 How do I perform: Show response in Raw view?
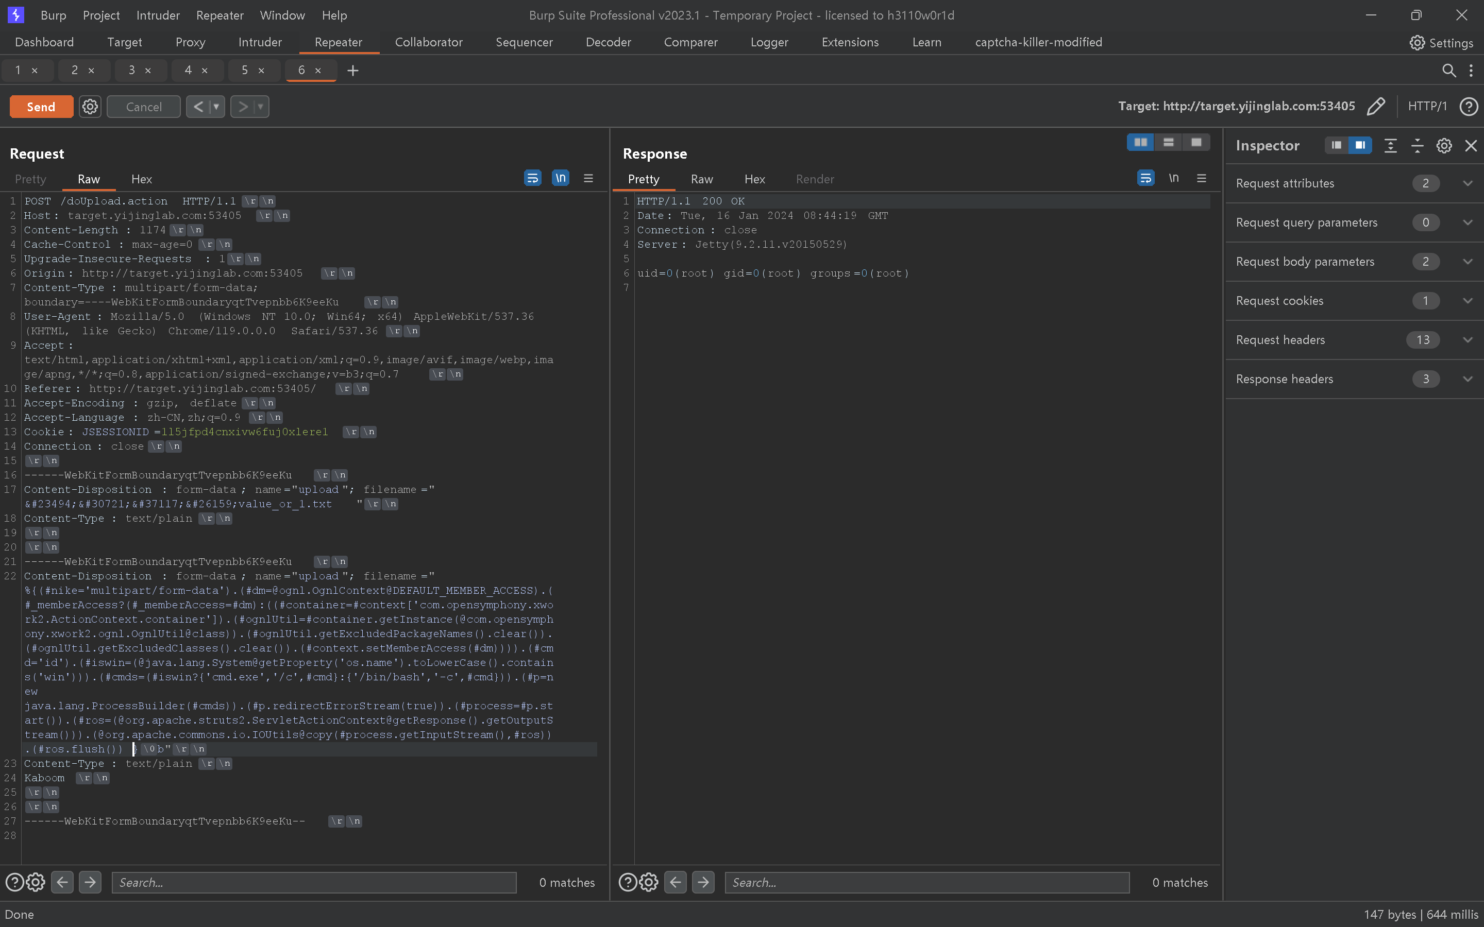click(701, 179)
